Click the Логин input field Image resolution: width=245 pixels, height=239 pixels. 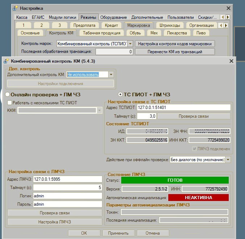(x=68, y=196)
